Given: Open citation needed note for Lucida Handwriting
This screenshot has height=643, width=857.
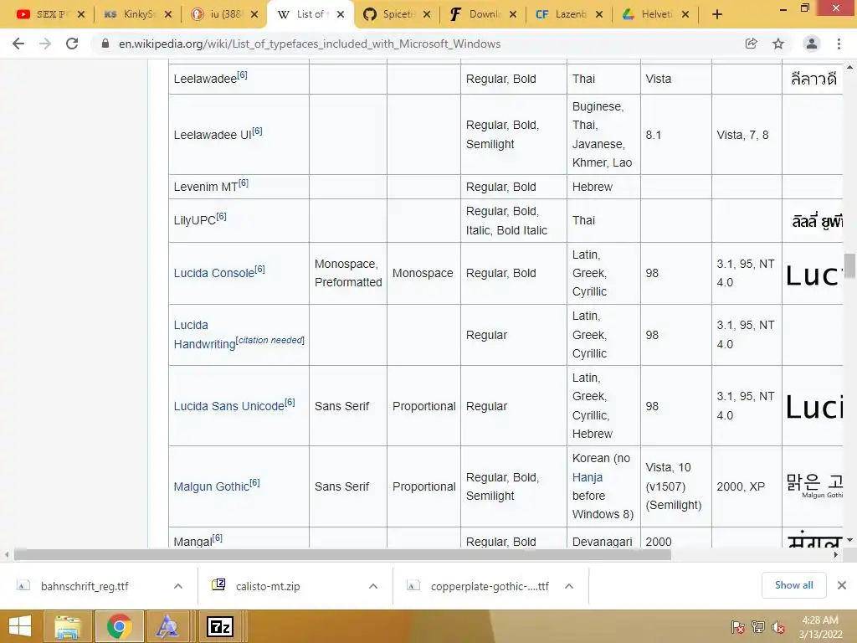Looking at the screenshot, I should tap(270, 340).
